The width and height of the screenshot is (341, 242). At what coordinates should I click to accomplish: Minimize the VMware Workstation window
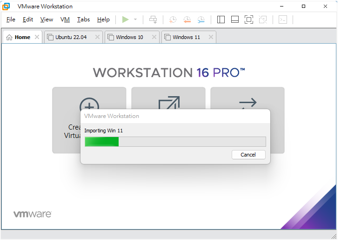tap(281, 7)
